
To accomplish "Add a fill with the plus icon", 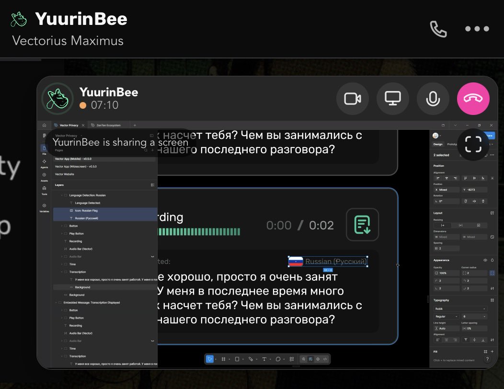I will point(492,351).
